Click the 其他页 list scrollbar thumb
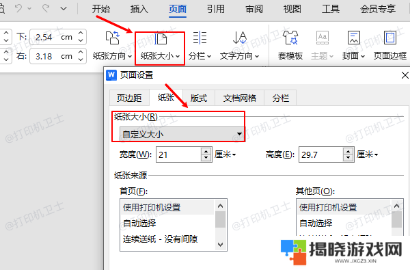 click(396, 219)
